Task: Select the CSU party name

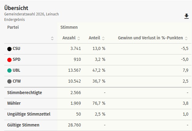Action: coord(16,49)
